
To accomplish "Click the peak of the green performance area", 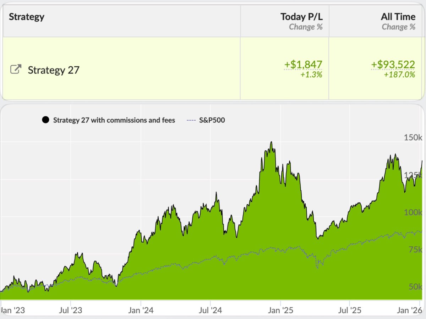I will pyautogui.click(x=272, y=142).
